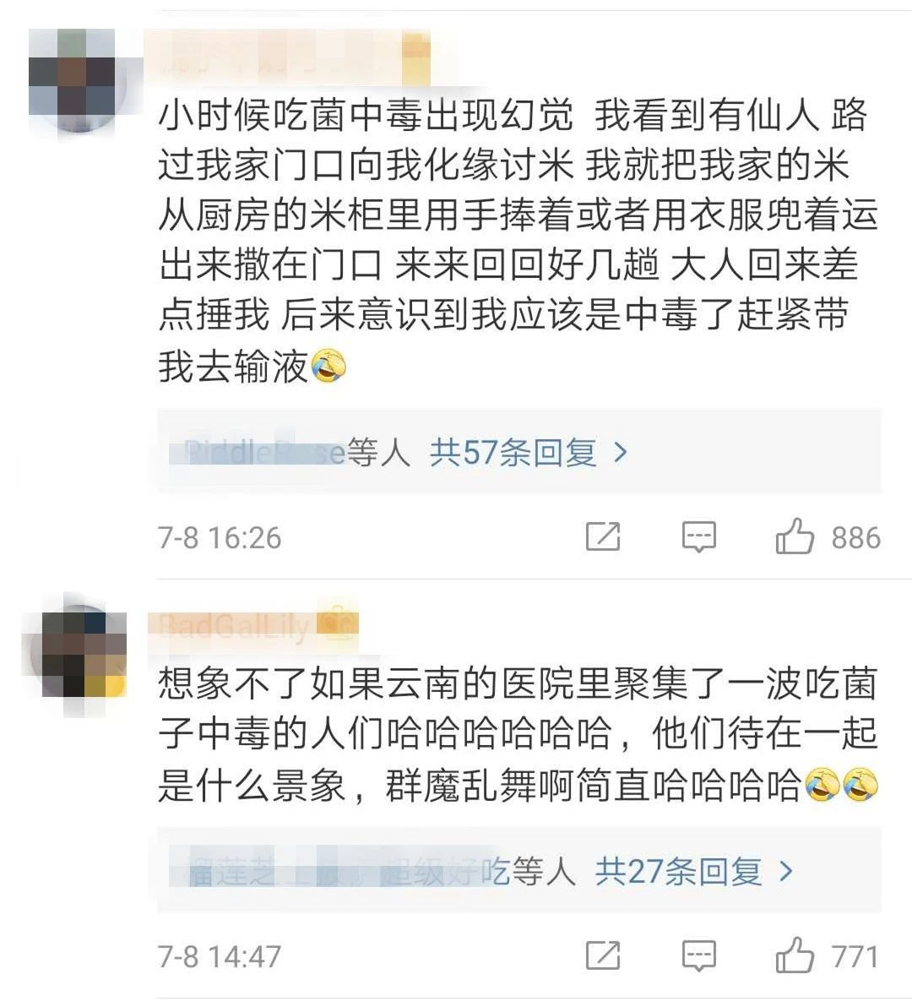The width and height of the screenshot is (912, 1007).
Task: Tap the 886 like count
Action: pos(856,537)
